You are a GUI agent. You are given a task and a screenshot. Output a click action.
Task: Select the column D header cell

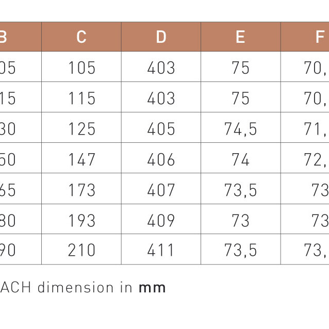[161, 37]
